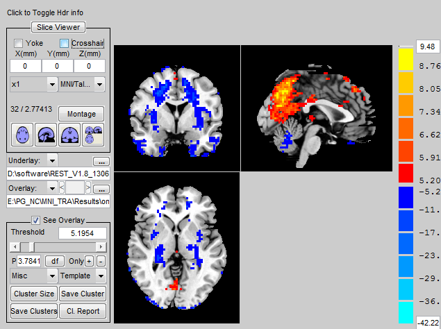Viewport: 441px width, 329px height.
Task: Click the threshold slider left arrow
Action: (15, 247)
